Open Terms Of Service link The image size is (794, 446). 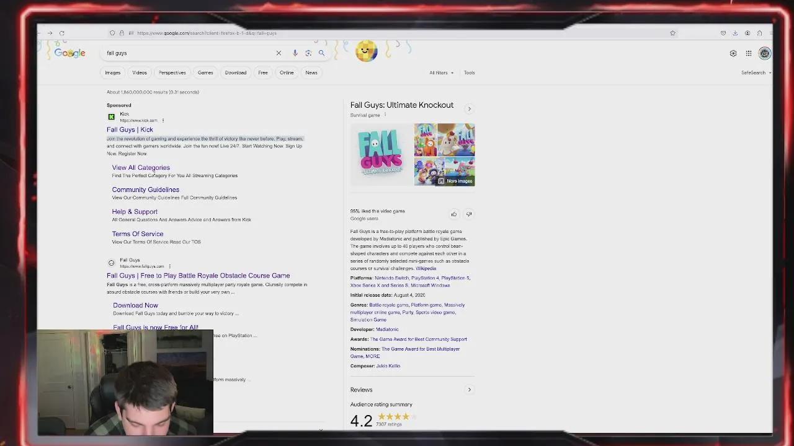coord(138,234)
